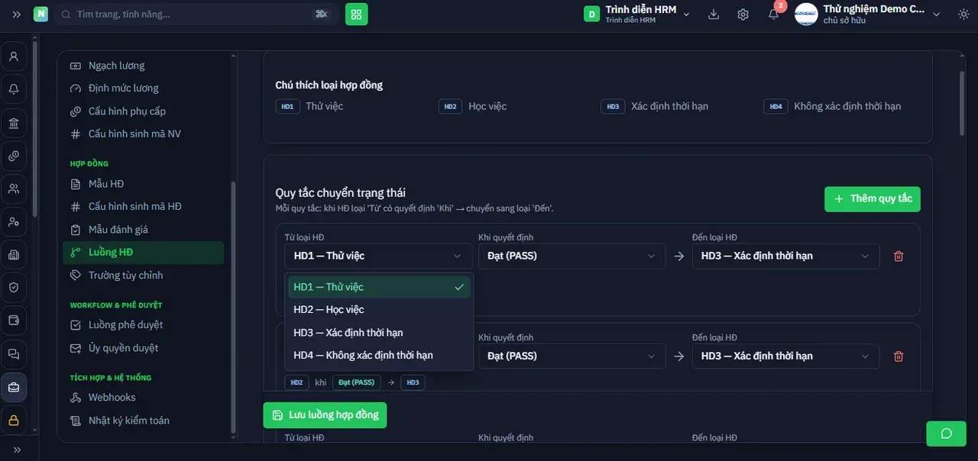Screen dimensions: 978x461
Task: Click the main content vertical scrollbar
Action: (961, 105)
